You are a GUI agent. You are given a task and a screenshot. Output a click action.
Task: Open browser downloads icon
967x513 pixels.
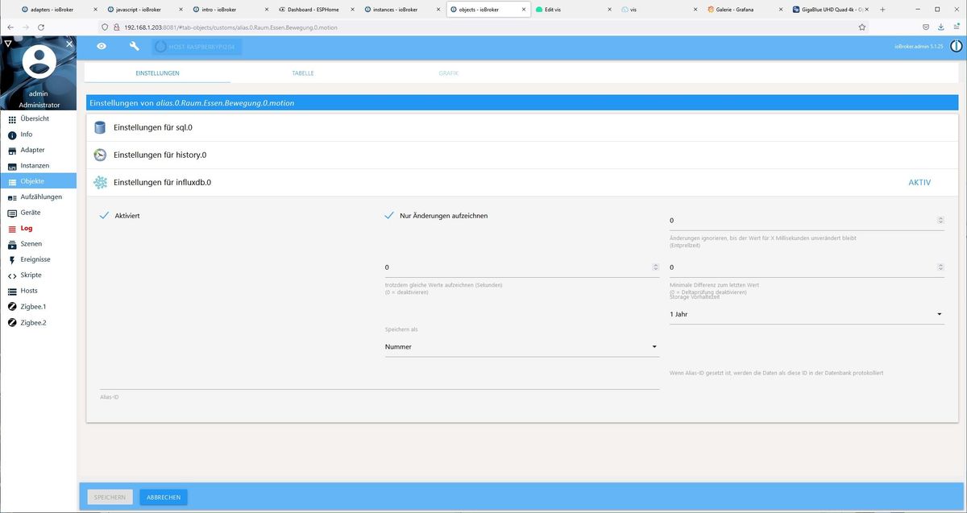pos(941,27)
